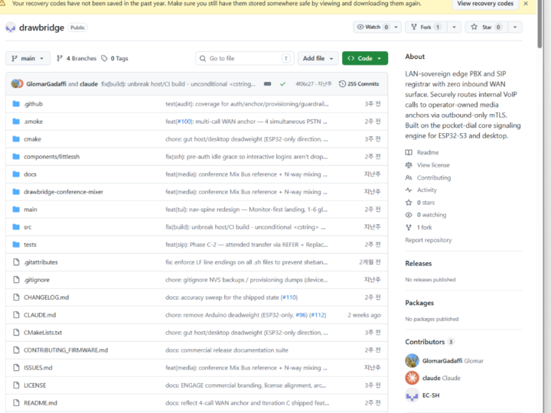The height and width of the screenshot is (413, 551).
Task: Open Watch notification dropdown arrow
Action: tap(396, 27)
